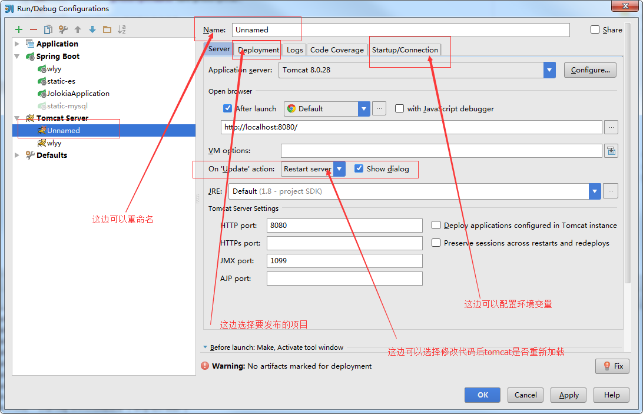The image size is (643, 414).
Task: Click the Defaults wrench icon in tree
Action: coord(30,155)
